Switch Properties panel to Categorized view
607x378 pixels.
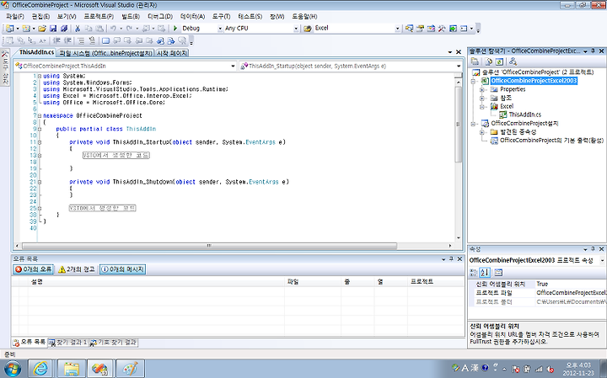coord(474,273)
